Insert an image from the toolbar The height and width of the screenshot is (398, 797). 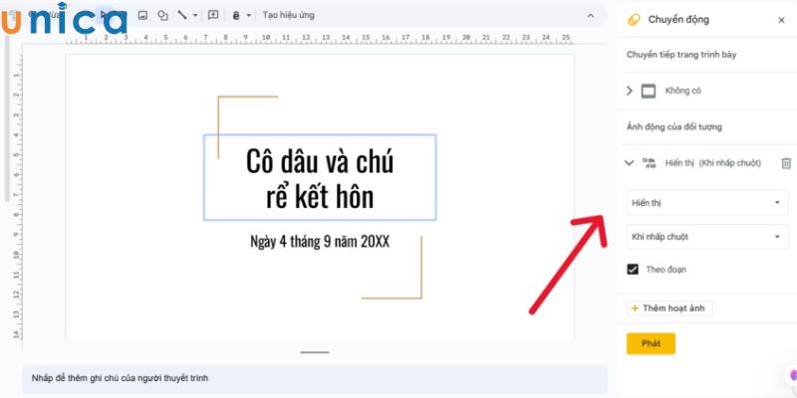(x=142, y=15)
